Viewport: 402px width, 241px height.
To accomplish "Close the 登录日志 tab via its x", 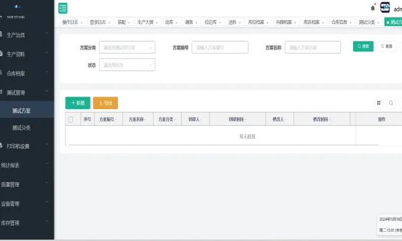I will point(109,23).
